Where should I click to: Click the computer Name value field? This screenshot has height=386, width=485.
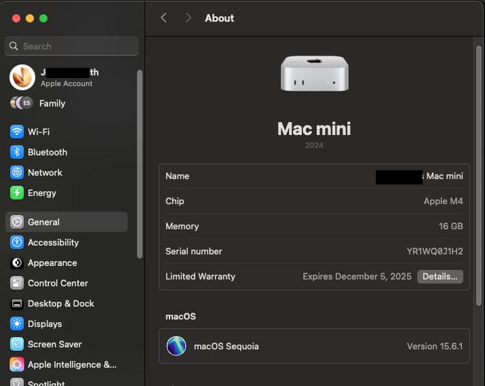click(x=419, y=176)
